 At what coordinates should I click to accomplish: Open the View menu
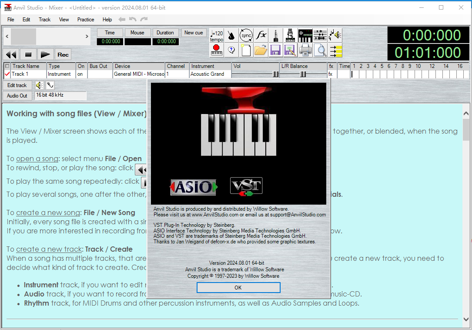[64, 20]
